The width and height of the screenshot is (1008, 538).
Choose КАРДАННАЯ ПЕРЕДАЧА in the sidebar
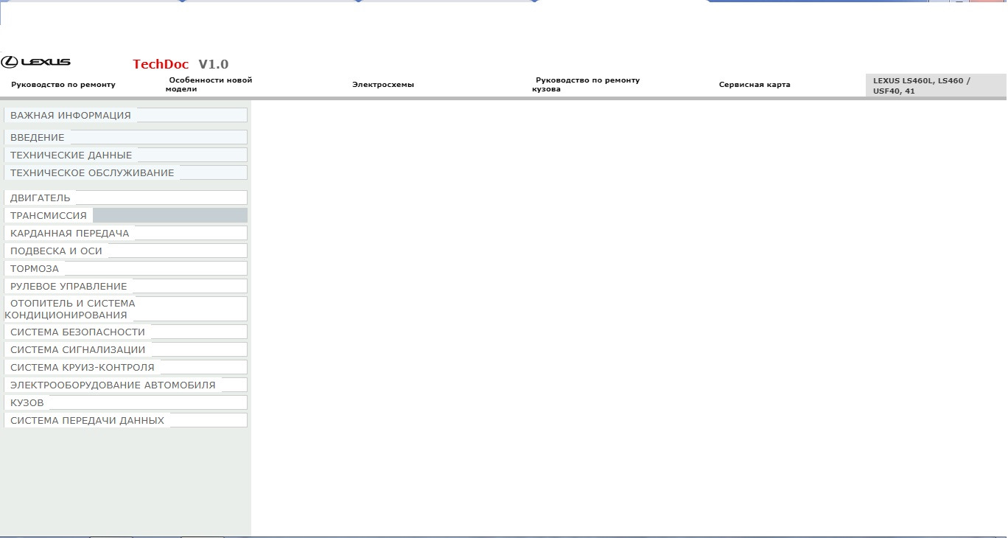(125, 233)
